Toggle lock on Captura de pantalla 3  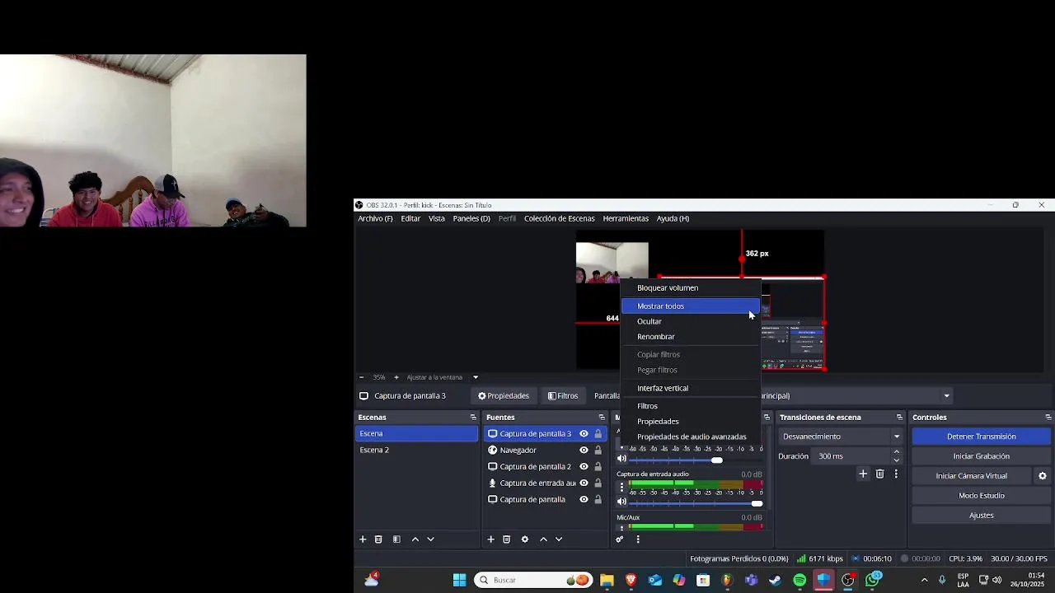(598, 434)
